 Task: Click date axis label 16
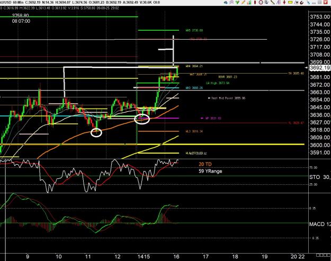point(176,257)
